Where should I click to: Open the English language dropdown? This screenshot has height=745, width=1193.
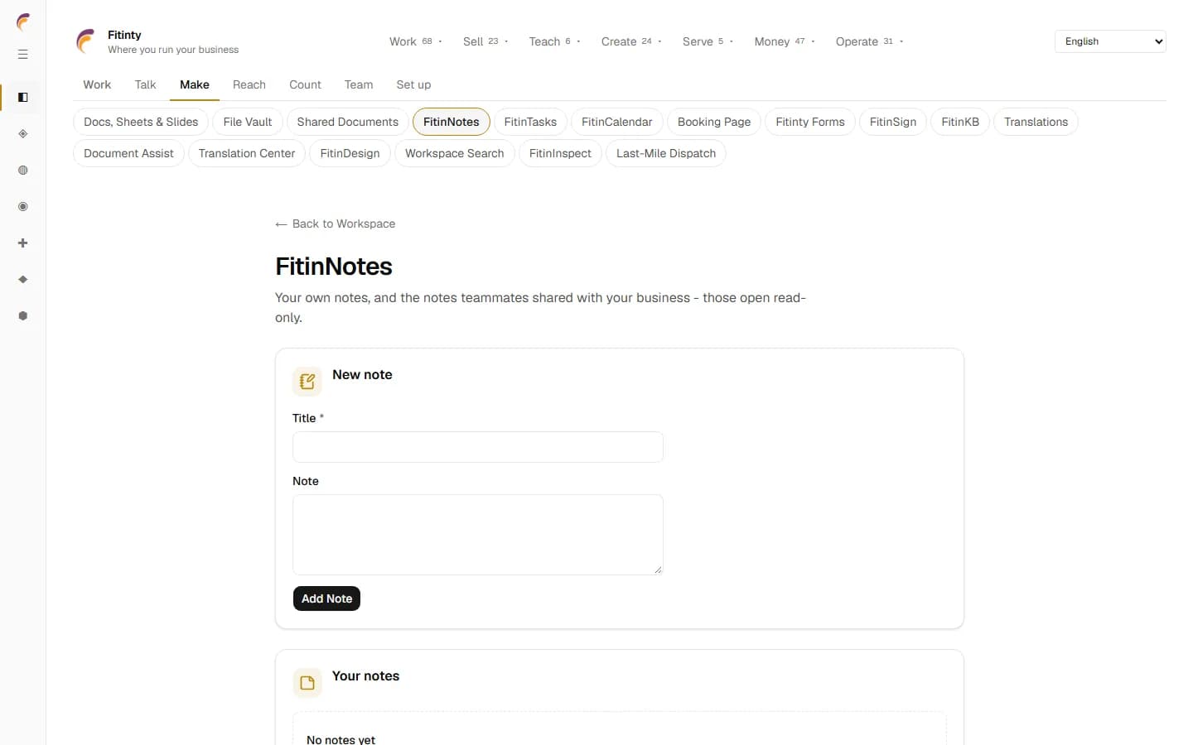pos(1110,41)
